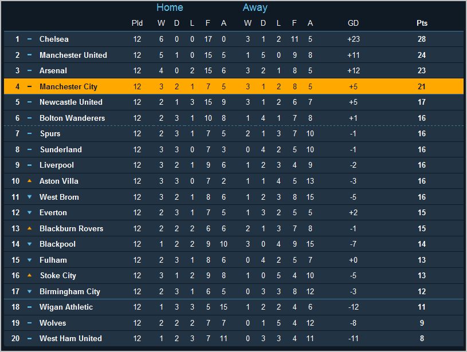Screen dimensions: 467x352
Task: Click the down arrow beside Fulham
Action: click(29, 260)
